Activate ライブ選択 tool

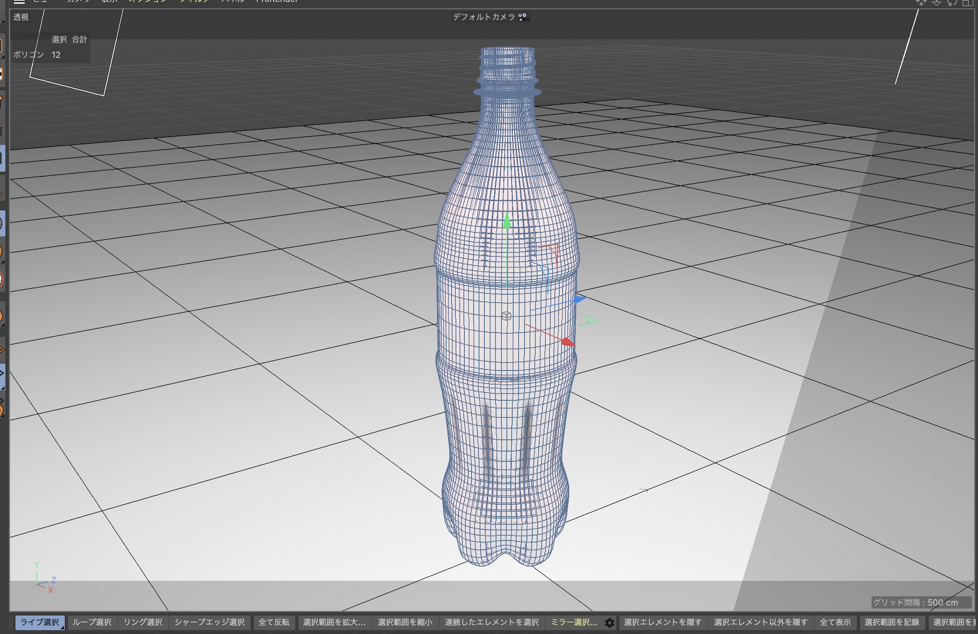click(x=40, y=622)
